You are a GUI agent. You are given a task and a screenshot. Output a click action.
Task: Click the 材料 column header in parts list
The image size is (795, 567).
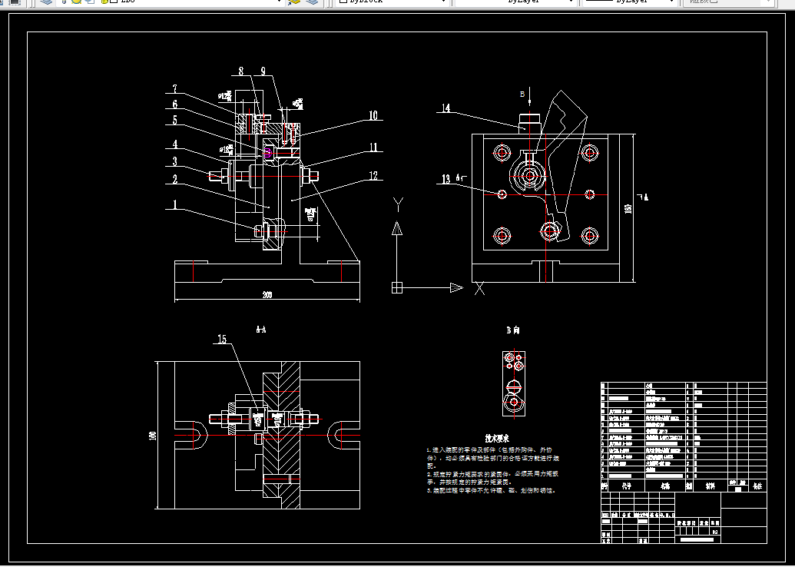pos(711,486)
